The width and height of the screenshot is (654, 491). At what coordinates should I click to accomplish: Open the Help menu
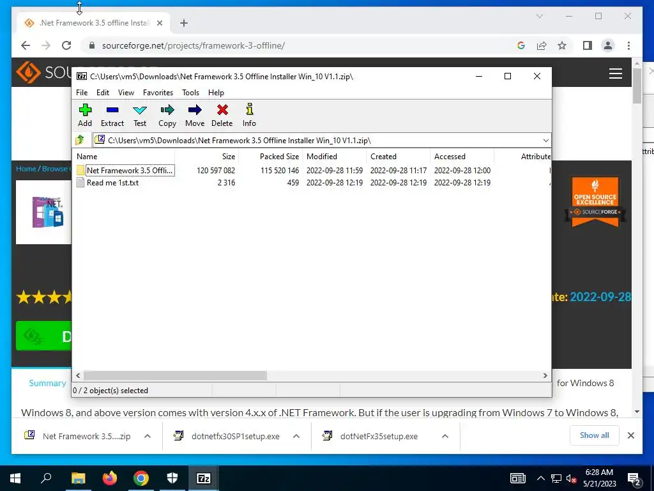pyautogui.click(x=216, y=93)
